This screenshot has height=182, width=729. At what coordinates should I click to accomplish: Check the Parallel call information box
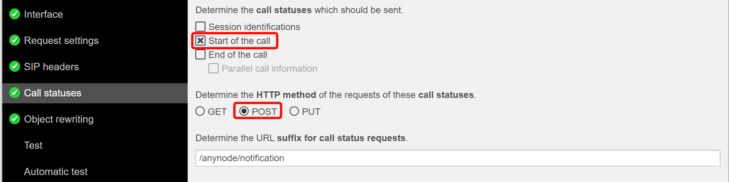(214, 68)
